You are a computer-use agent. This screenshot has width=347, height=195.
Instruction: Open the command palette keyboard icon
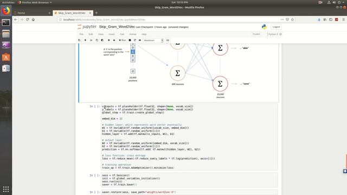tap(168, 40)
